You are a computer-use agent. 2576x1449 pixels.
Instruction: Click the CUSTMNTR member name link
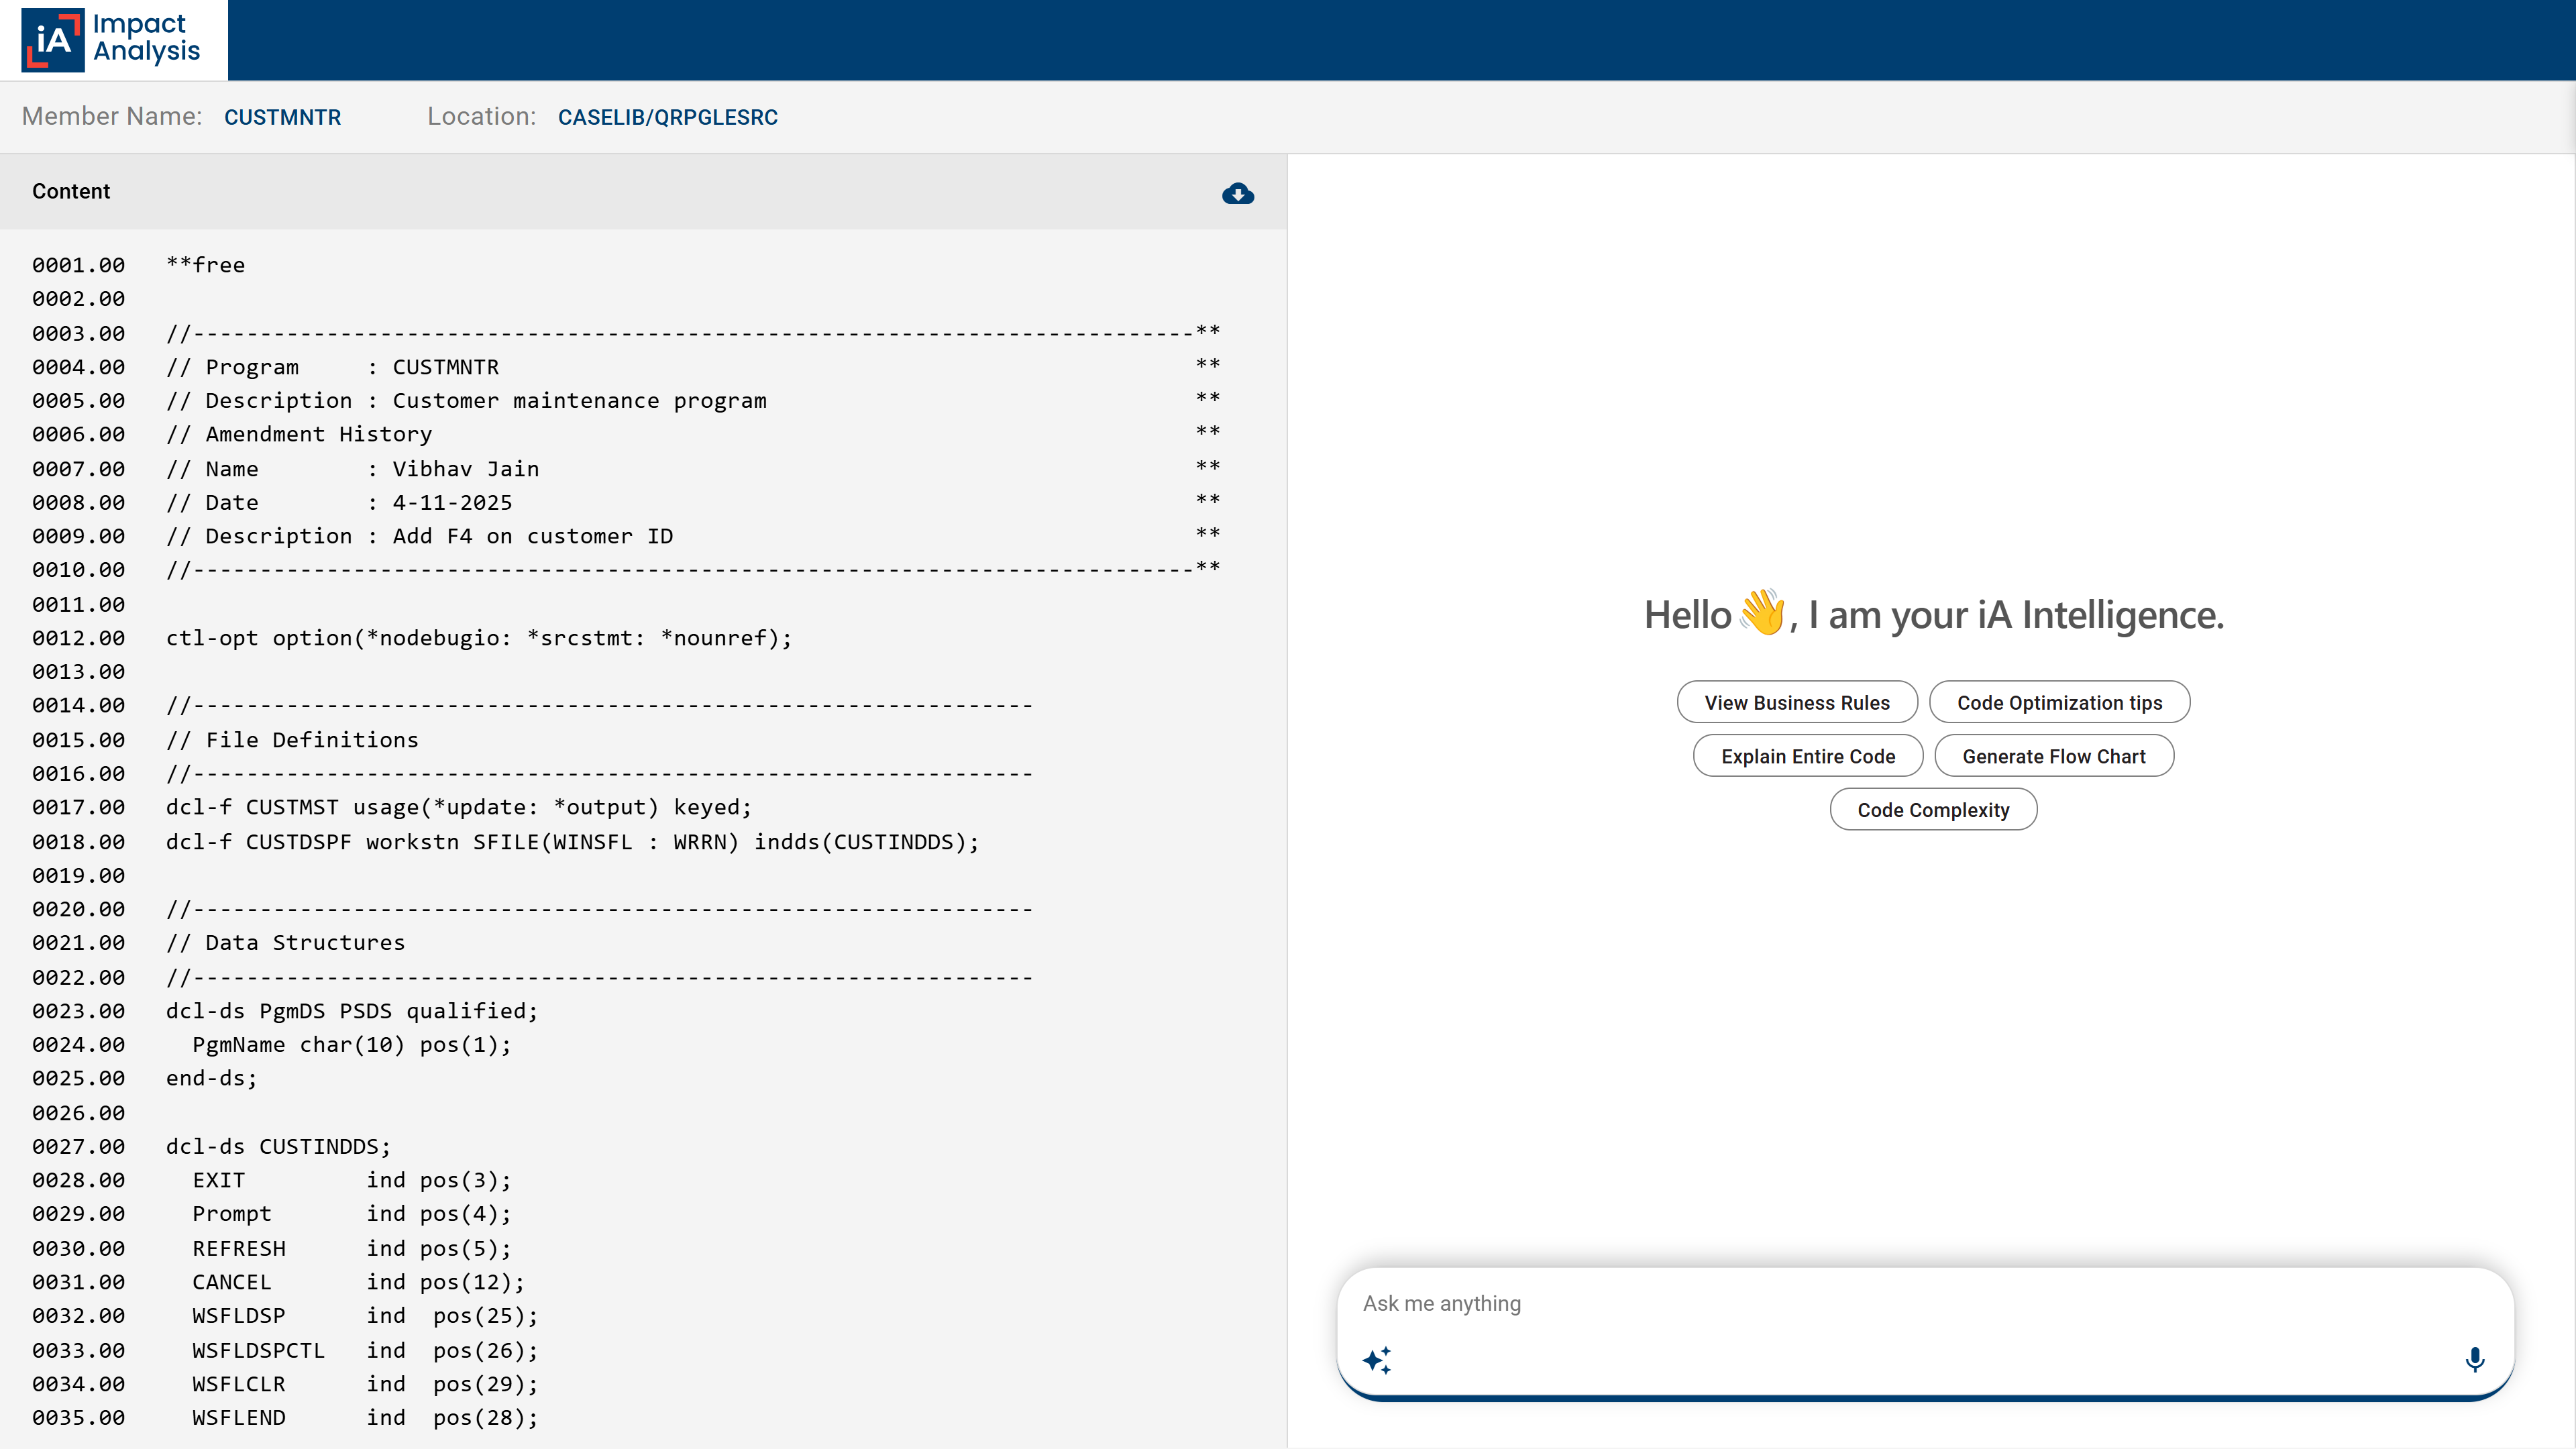[x=282, y=117]
